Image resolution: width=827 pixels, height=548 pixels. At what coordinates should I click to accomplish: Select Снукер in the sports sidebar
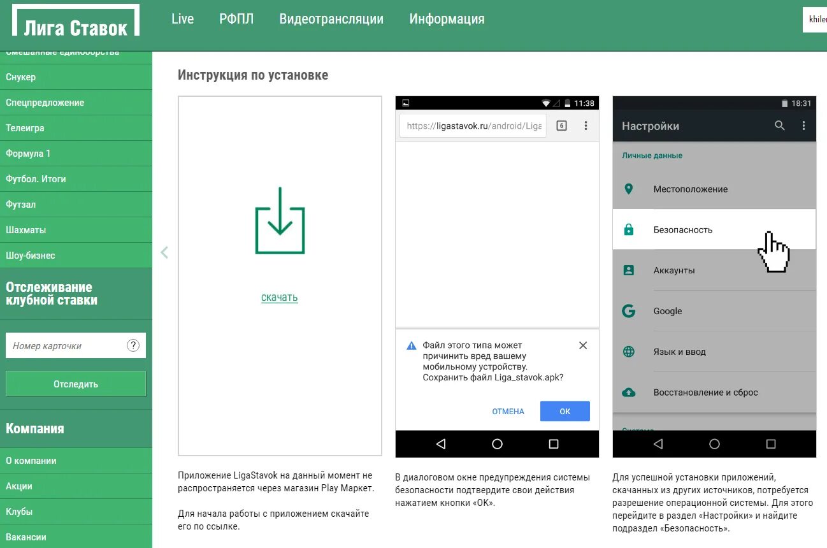[76, 77]
